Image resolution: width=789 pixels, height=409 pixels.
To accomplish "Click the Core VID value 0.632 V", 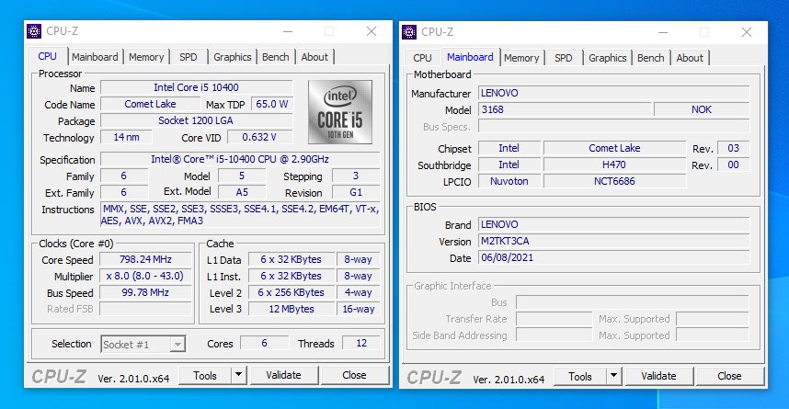I will point(259,137).
